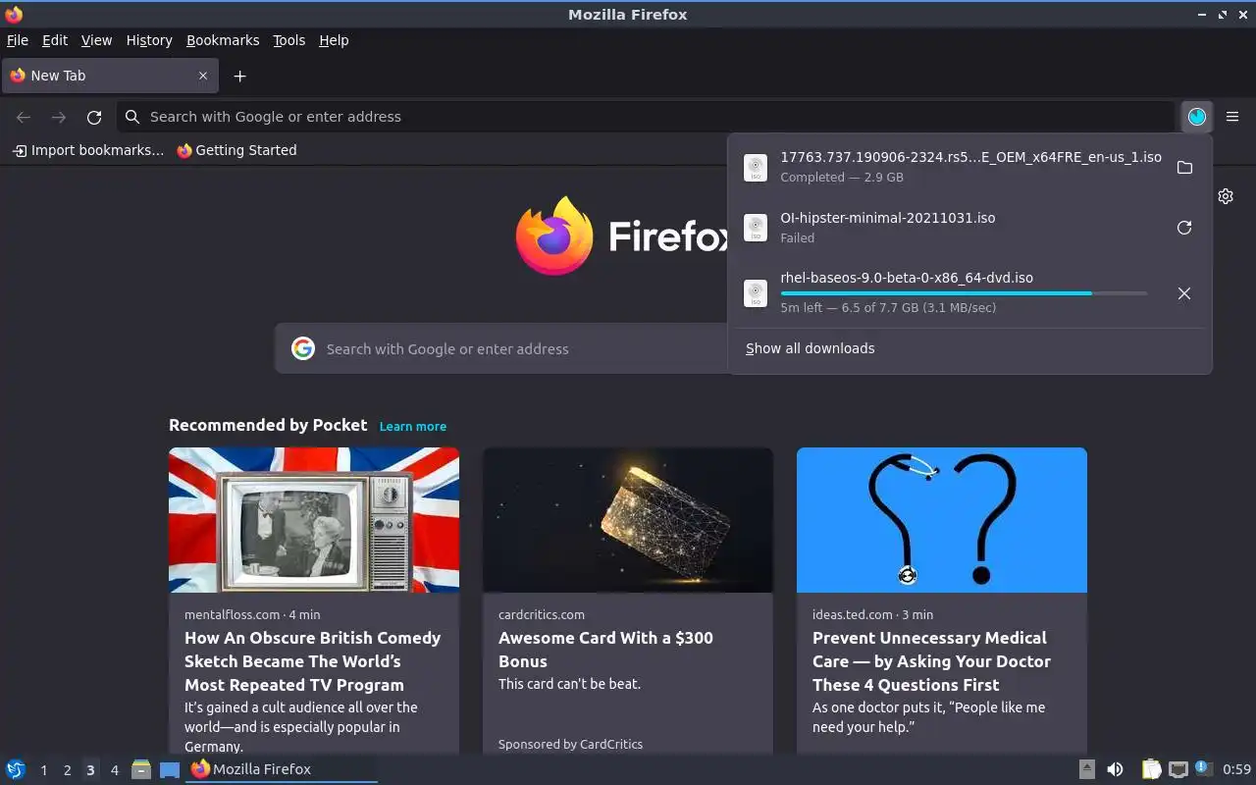Click the golden card thumbnail

click(628, 520)
